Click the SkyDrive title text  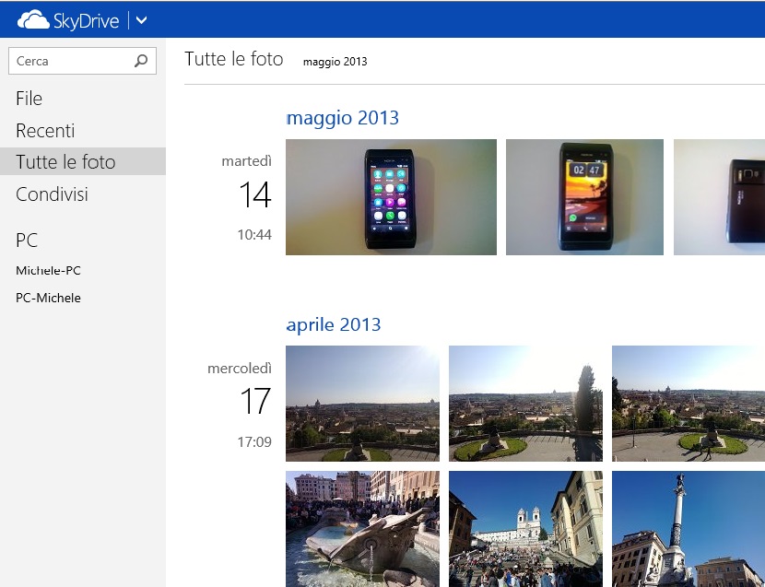(x=86, y=21)
